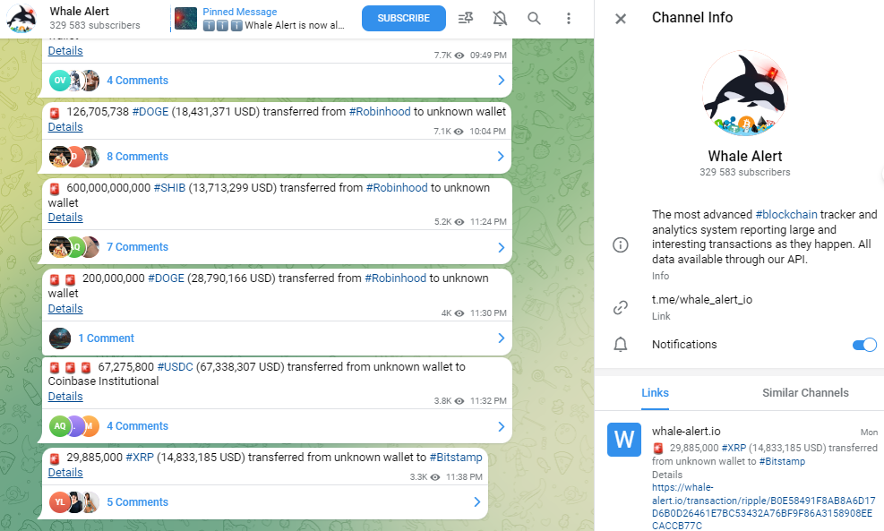Open the search icon in the channel header
Screen dimensions: 884x531
click(534, 18)
